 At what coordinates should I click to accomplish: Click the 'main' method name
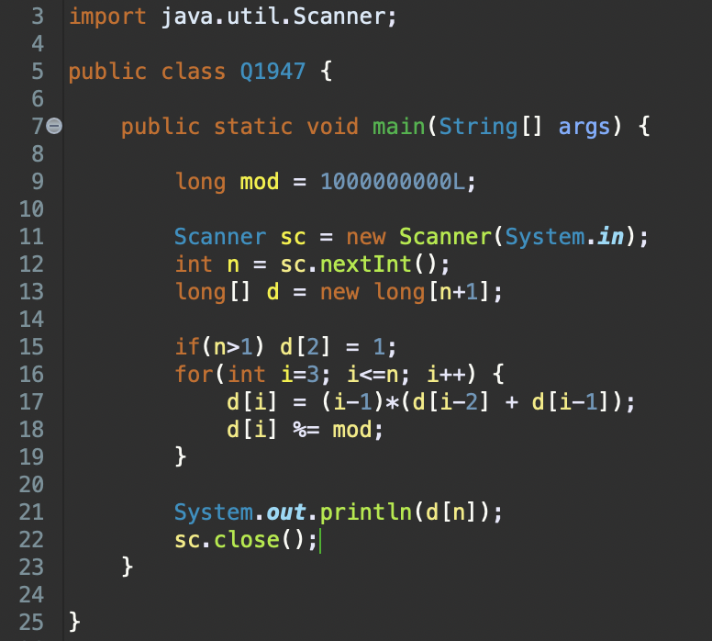tap(398, 127)
